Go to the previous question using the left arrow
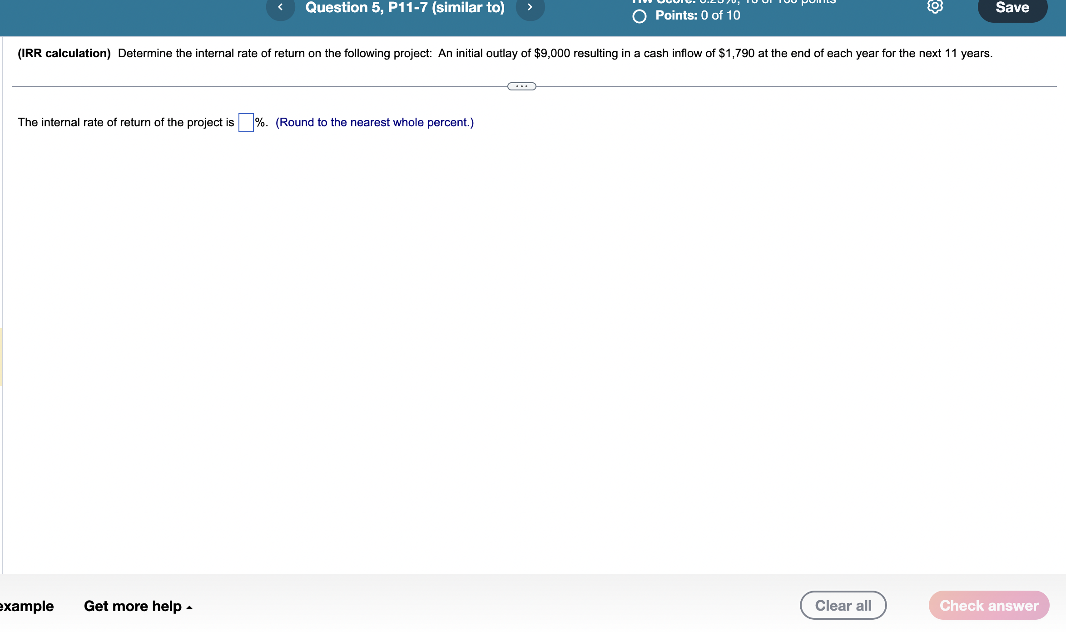1066x632 pixels. point(280,7)
